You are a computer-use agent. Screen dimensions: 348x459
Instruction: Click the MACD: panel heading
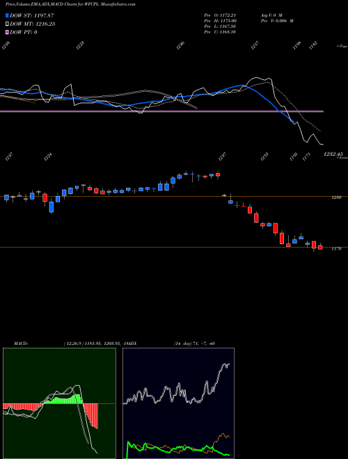click(21, 344)
